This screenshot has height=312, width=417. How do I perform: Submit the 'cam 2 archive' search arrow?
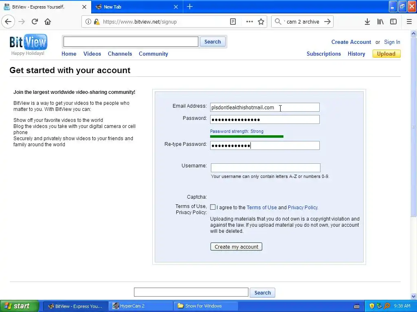(327, 22)
